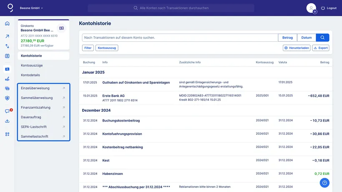Image resolution: width=342 pixels, height=192 pixels.
Task: Focus the account transaction search field
Action: click(x=180, y=37)
